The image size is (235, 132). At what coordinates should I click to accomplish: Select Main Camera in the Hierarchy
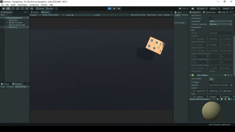point(17,23)
